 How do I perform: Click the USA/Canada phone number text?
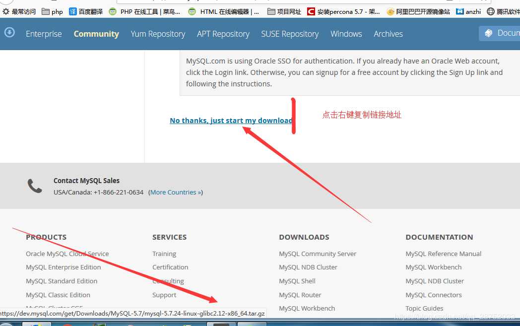click(99, 193)
